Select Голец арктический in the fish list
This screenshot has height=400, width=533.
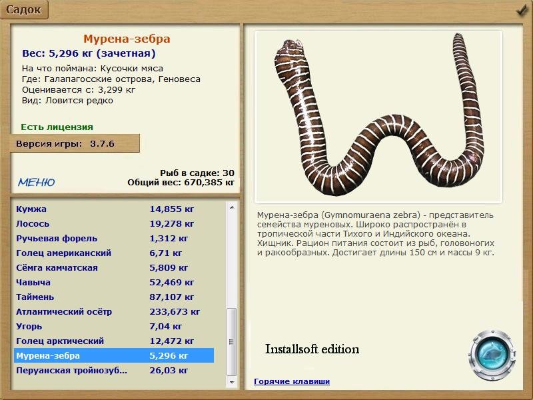click(x=114, y=341)
